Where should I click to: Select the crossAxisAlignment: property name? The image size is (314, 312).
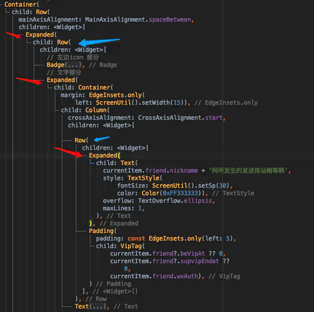click(101, 117)
